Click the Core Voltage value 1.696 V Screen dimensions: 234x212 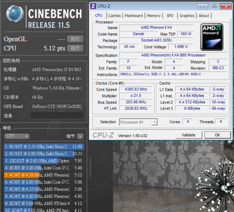click(181, 47)
